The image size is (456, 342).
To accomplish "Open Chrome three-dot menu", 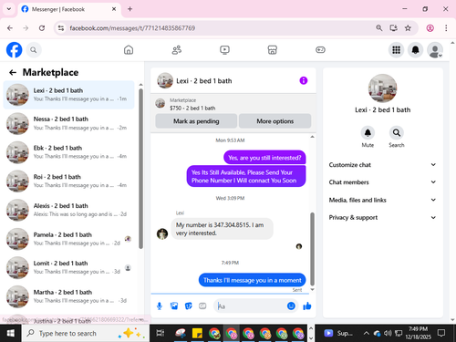I will point(446,28).
